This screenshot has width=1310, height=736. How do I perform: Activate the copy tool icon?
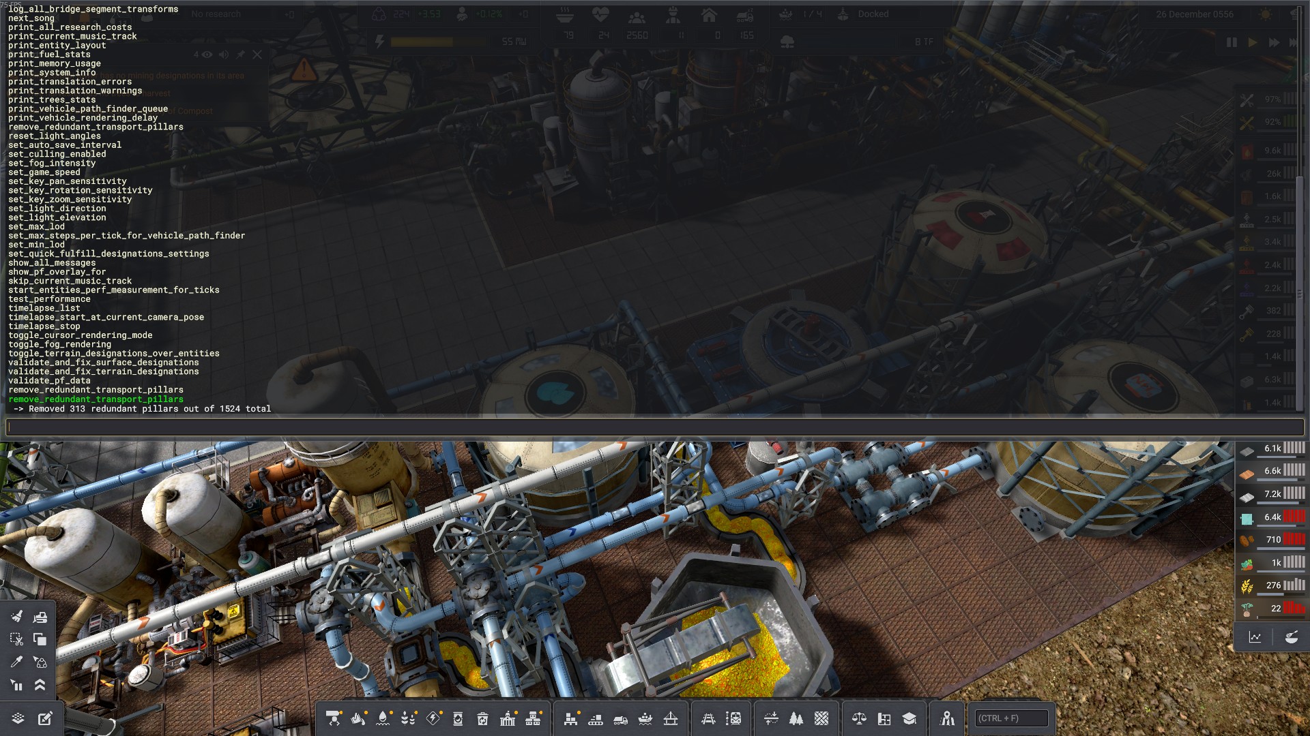[x=40, y=639]
